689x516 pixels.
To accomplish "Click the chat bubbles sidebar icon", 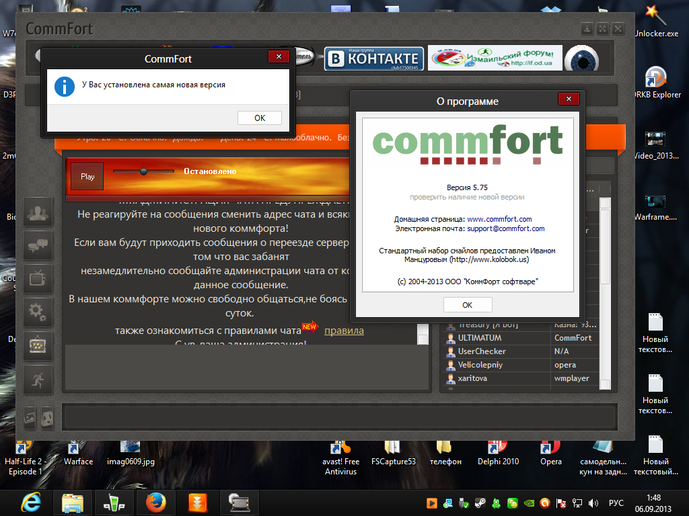I will 38,246.
